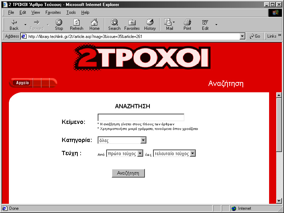Close the Internet Explorer window
The width and height of the screenshot is (284, 213).
pyautogui.click(x=279, y=5)
